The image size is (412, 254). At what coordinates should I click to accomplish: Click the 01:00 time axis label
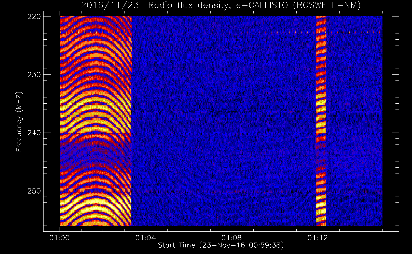[60, 238]
